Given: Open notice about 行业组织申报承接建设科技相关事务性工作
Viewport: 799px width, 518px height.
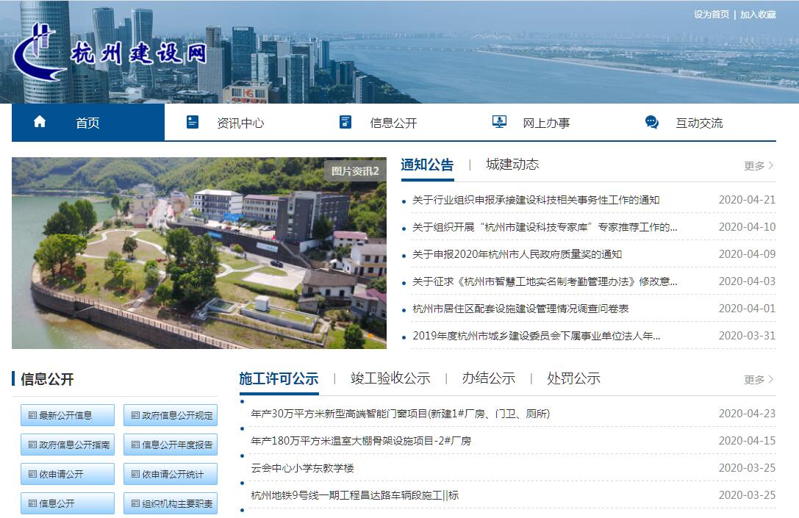Looking at the screenshot, I should point(536,200).
